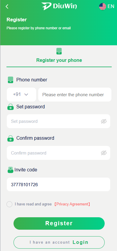The width and height of the screenshot is (117, 251).
Task: Click the lock icon beside Set password
Action: 11,107
